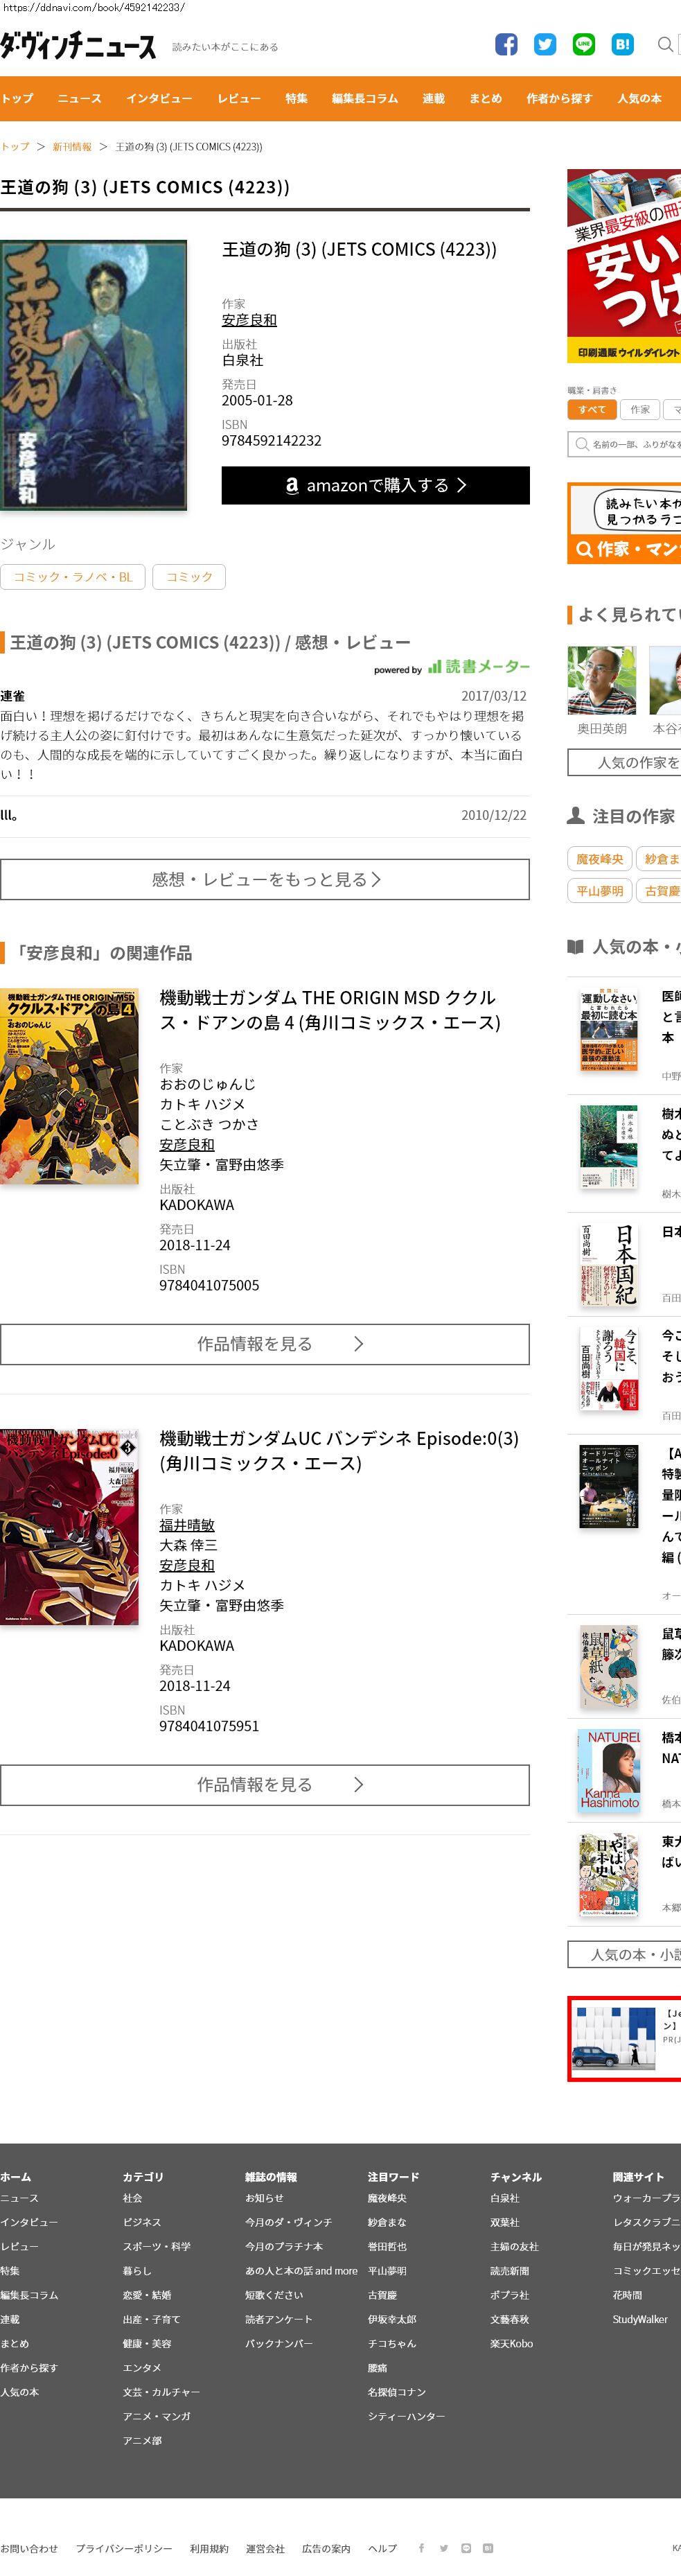Click the Hatena B! bookmark icon
Viewport: 681px width, 2576px height.
623,44
